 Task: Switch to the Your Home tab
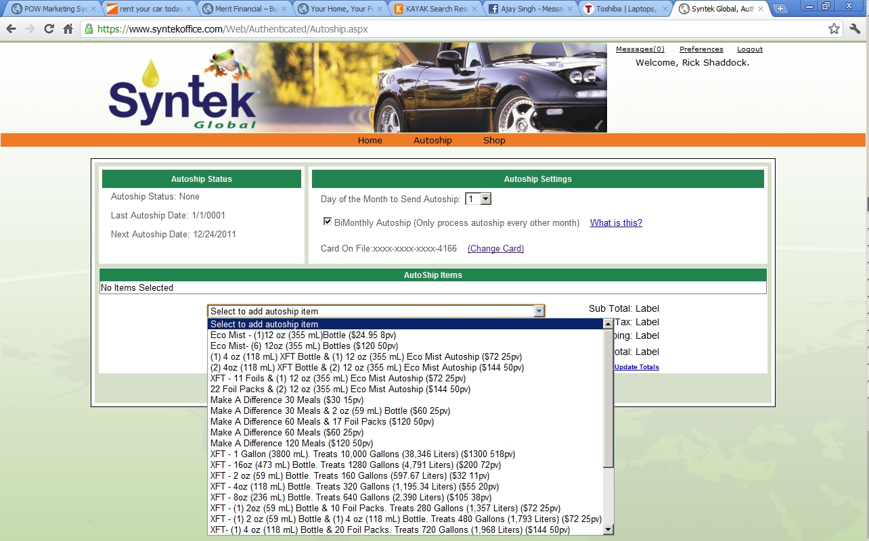[338, 9]
